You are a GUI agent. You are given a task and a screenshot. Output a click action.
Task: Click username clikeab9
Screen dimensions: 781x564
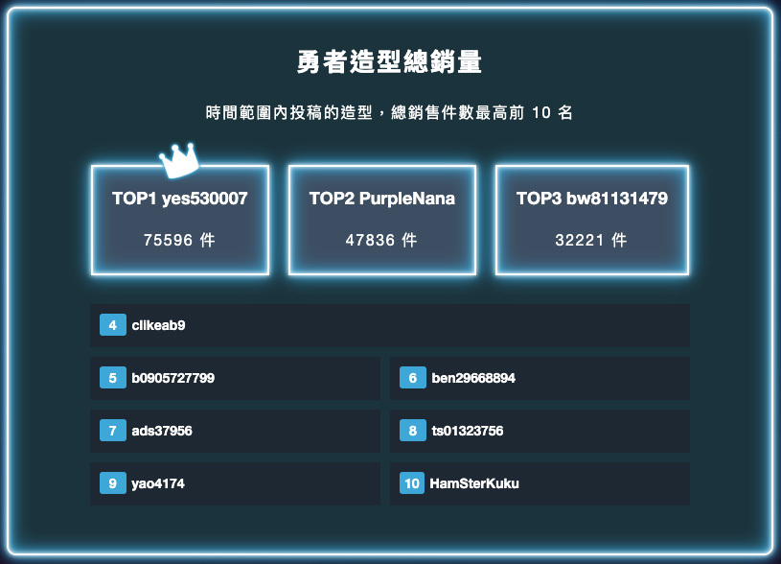[x=158, y=325]
